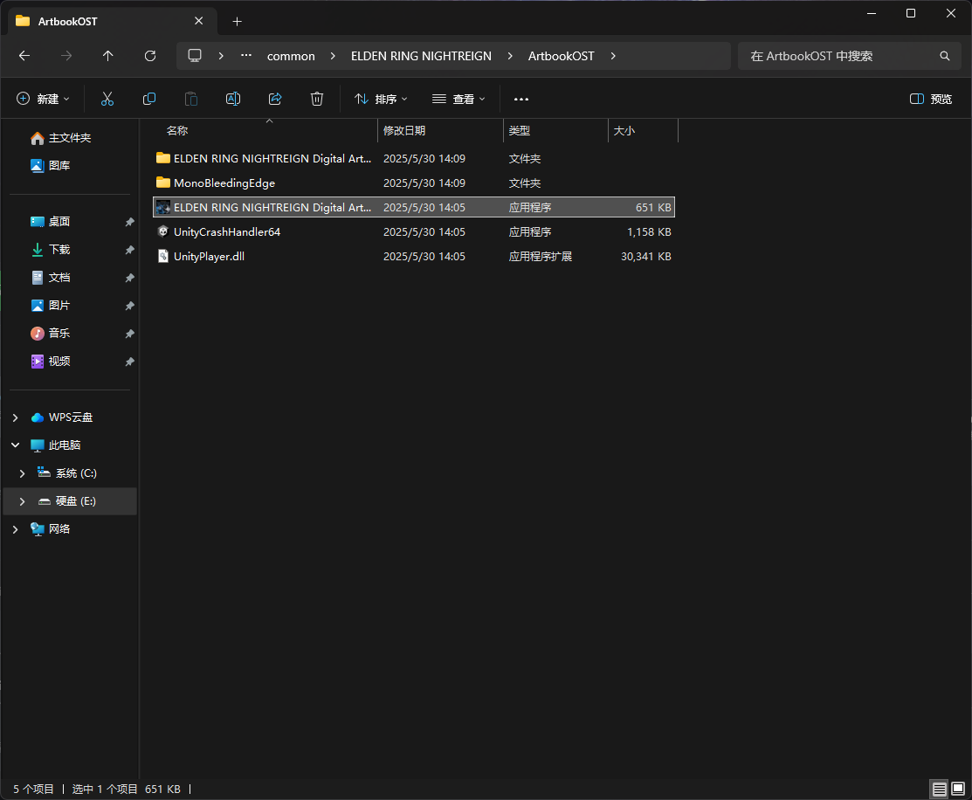The height and width of the screenshot is (800, 972).
Task: Expand the 系统 (C:) drive node
Action: (23, 473)
